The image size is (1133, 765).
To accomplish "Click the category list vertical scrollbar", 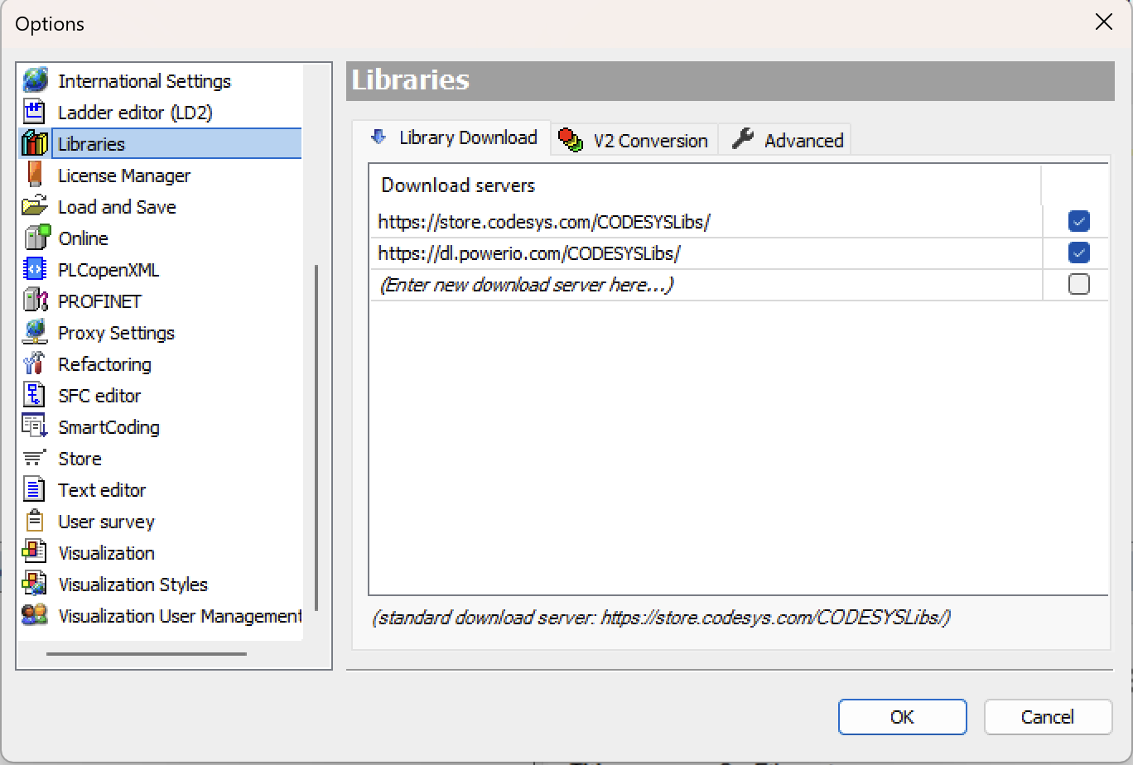I will 316,439.
